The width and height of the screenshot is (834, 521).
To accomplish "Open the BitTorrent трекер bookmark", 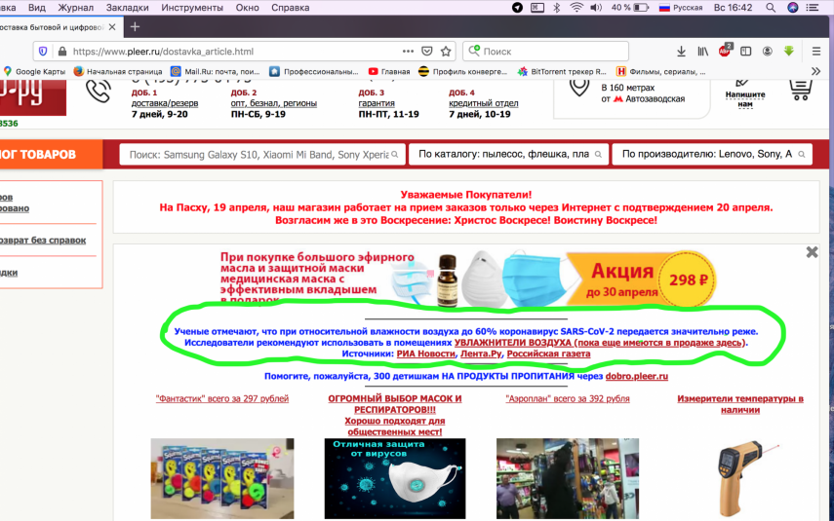I will point(562,71).
